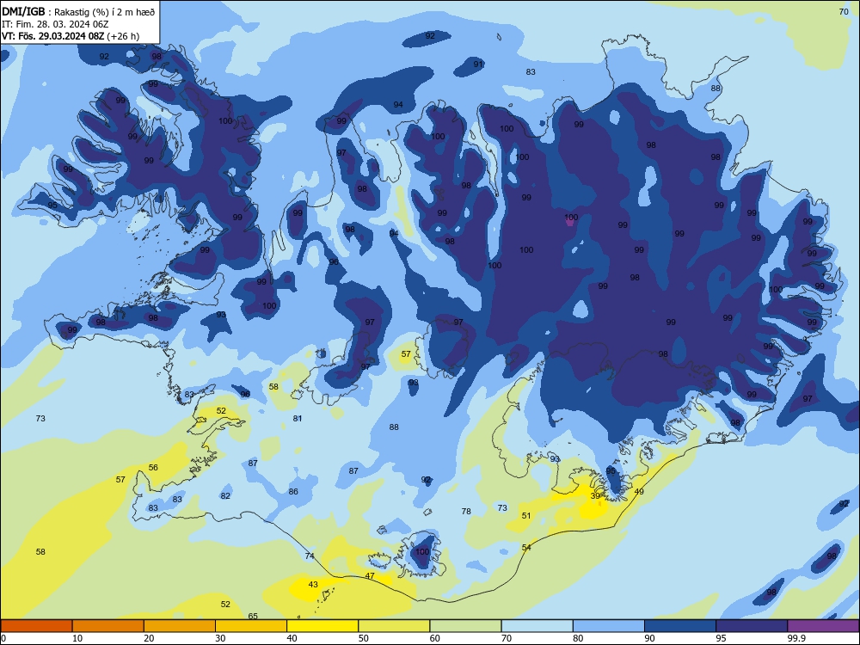Select the light blue 80–90 legend swatch

point(609,626)
